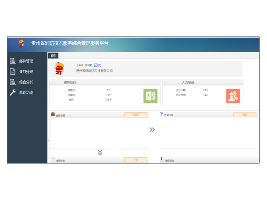The height and width of the screenshot is (200, 267).
Task: Switch to the 首页 tab
Action: pos(53,55)
